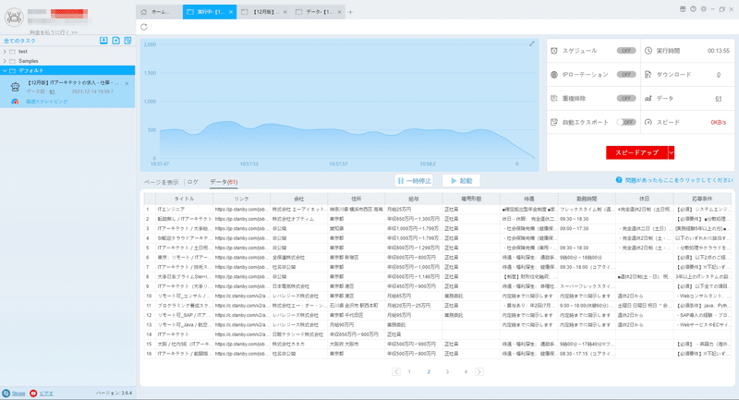739x400 pixels.
Task: Click the red スピードアップ button
Action: point(636,152)
